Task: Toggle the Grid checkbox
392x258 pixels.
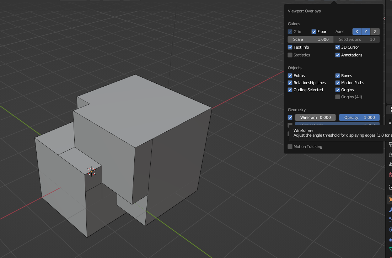Action: pos(290,32)
